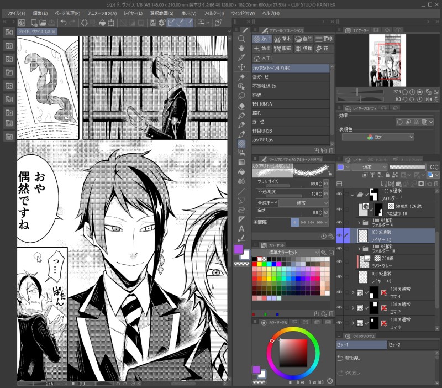Screen dimensions: 442x388
Task: Hide フォルダー 6 with its eye icon
Action: click(339, 194)
